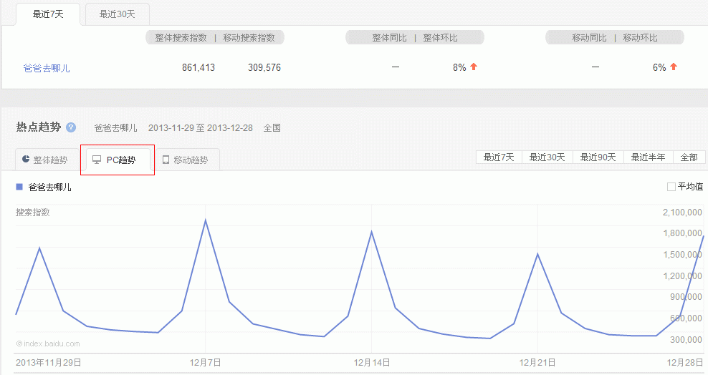The width and height of the screenshot is (708, 375).
Task: Click the 全国 region label
Action: (x=272, y=128)
